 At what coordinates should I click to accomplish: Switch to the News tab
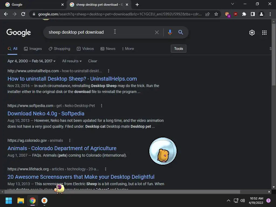[108, 49]
